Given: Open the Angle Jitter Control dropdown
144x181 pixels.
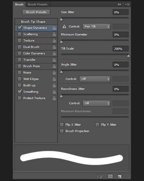Looking at the screenshot, I should click(x=95, y=79).
